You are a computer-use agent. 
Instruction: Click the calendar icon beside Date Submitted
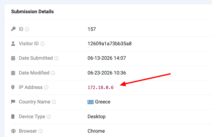tap(13, 58)
